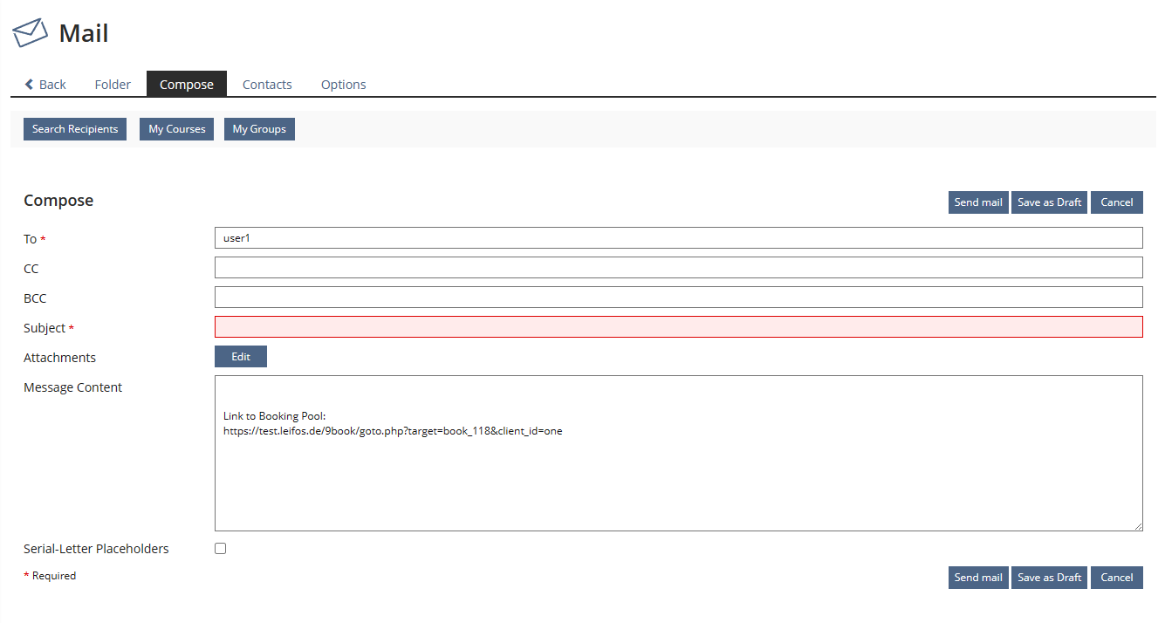Screen dimensions: 1165x623
Task: Open the Contacts tab
Action: coord(267,85)
